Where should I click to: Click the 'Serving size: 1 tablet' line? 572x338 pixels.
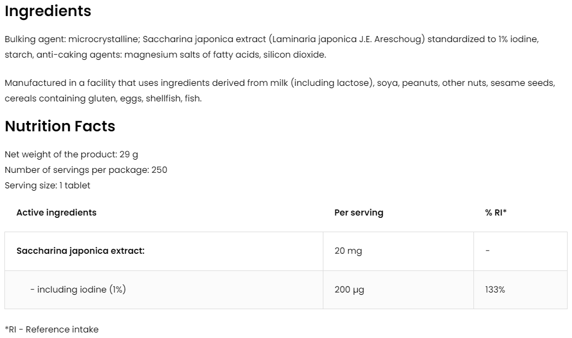[x=48, y=185]
